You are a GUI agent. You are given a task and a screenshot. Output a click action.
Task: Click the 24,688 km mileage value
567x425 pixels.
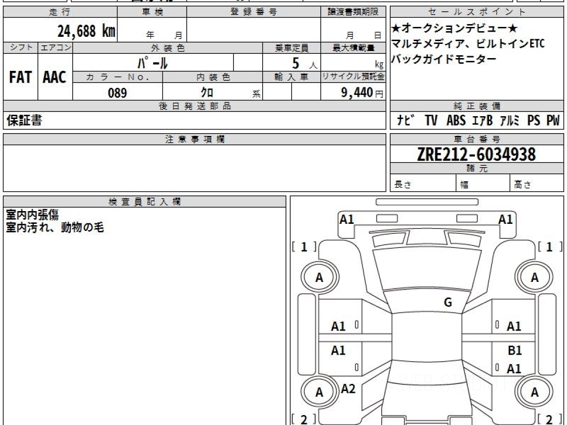(x=86, y=32)
